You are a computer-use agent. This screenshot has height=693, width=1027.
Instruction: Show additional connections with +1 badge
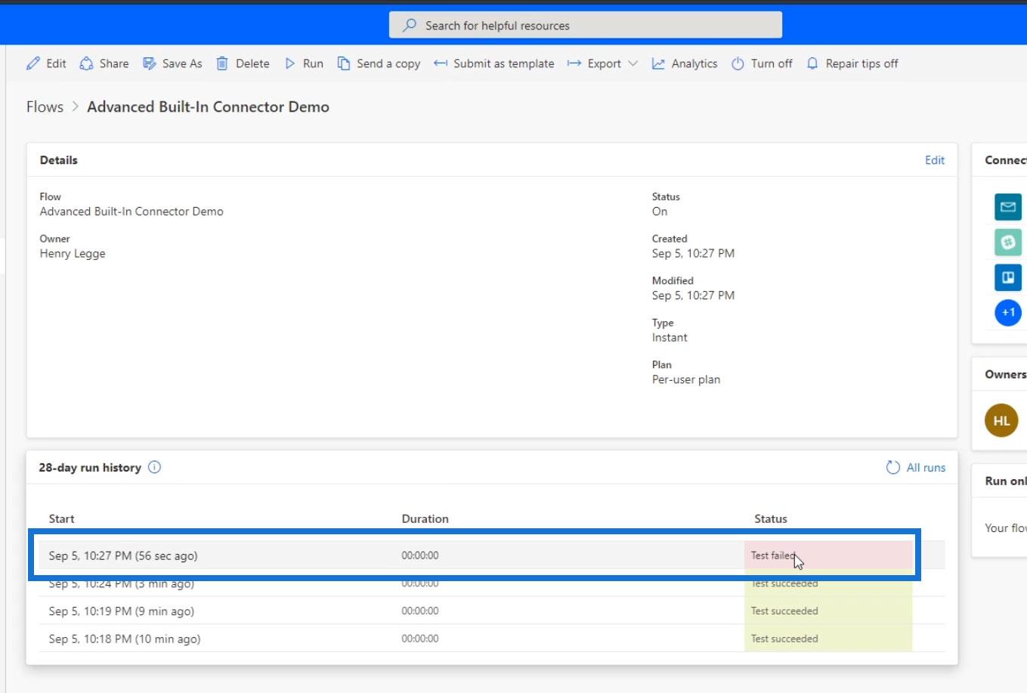[x=1007, y=312]
